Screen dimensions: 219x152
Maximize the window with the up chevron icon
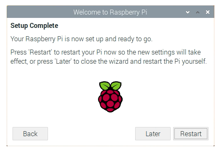pyautogui.click(x=198, y=12)
